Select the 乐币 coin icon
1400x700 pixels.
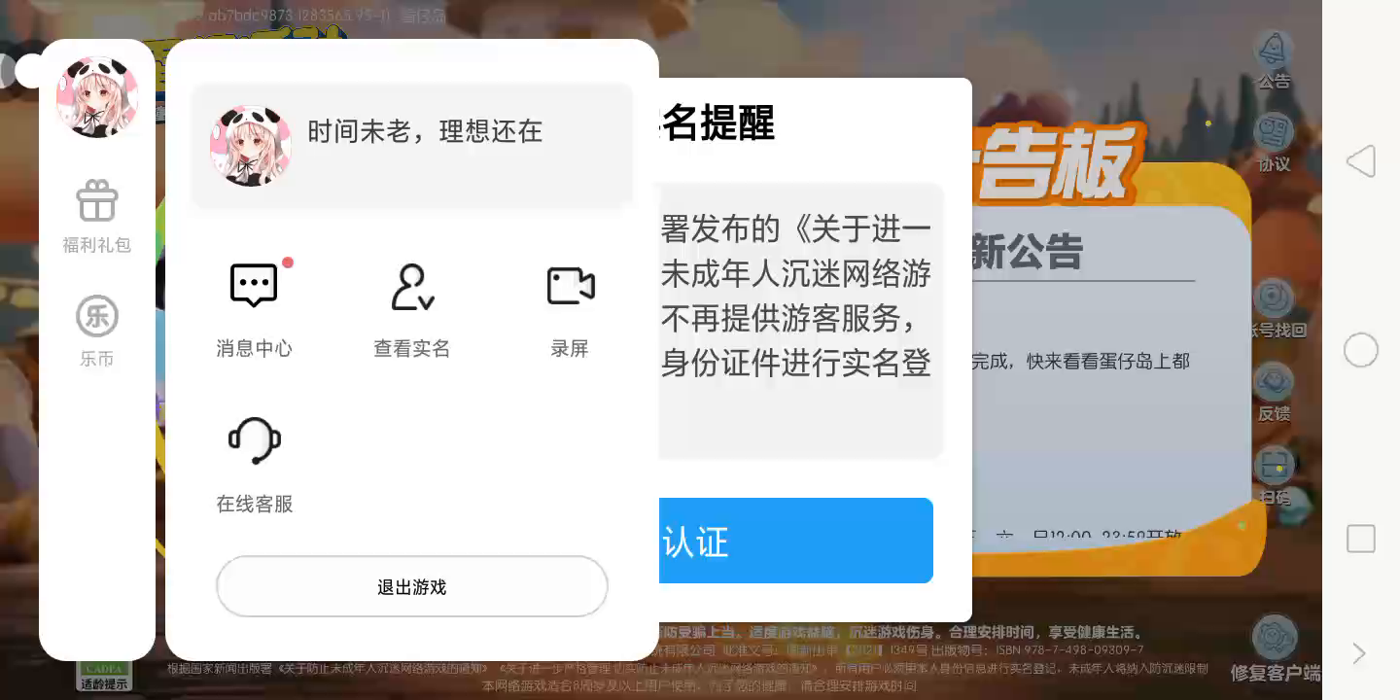[x=97, y=316]
